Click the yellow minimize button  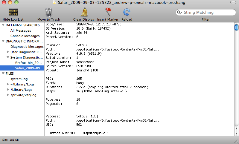click(x=10, y=2)
